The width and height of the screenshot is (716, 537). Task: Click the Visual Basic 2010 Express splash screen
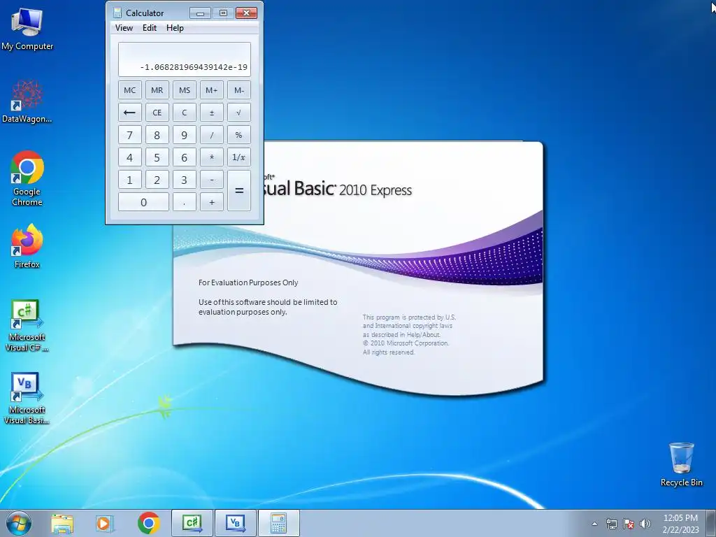coord(358,268)
